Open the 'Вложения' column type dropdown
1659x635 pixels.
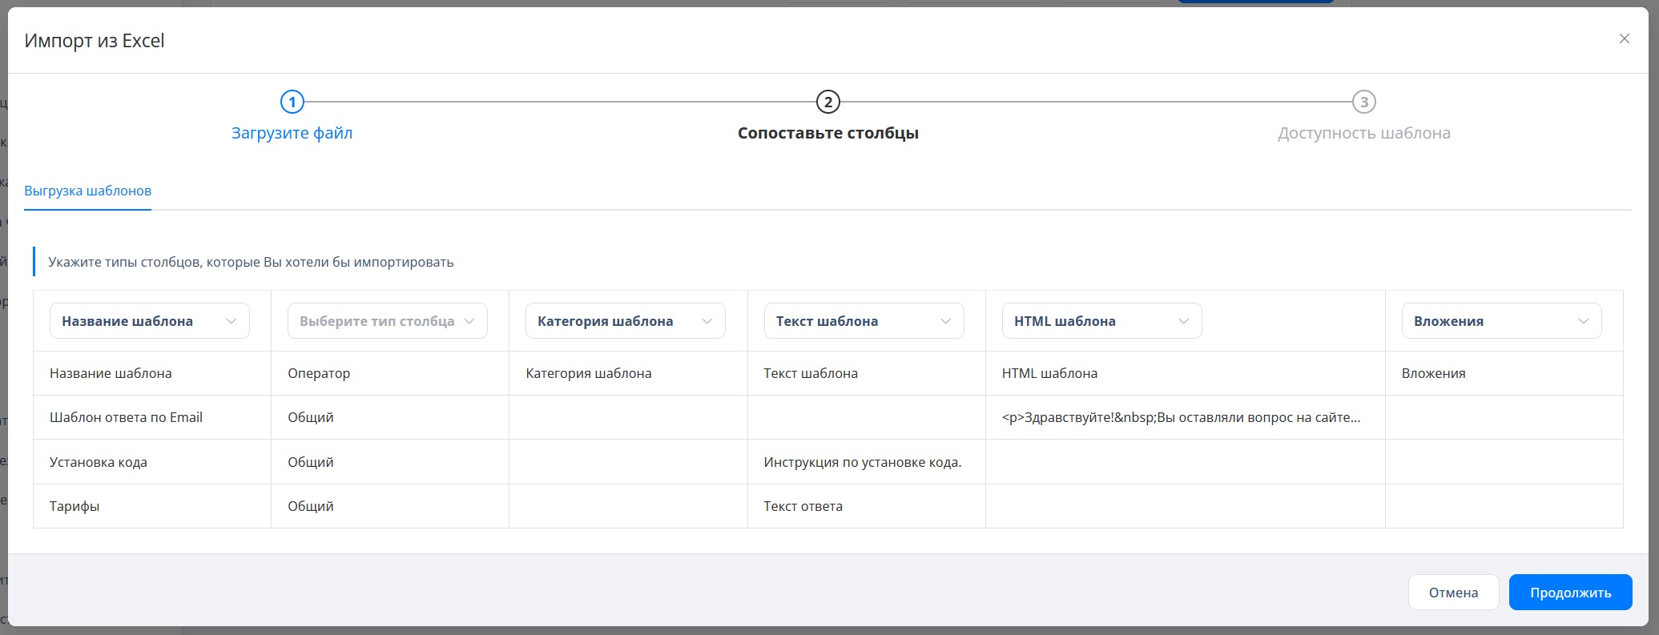1501,321
